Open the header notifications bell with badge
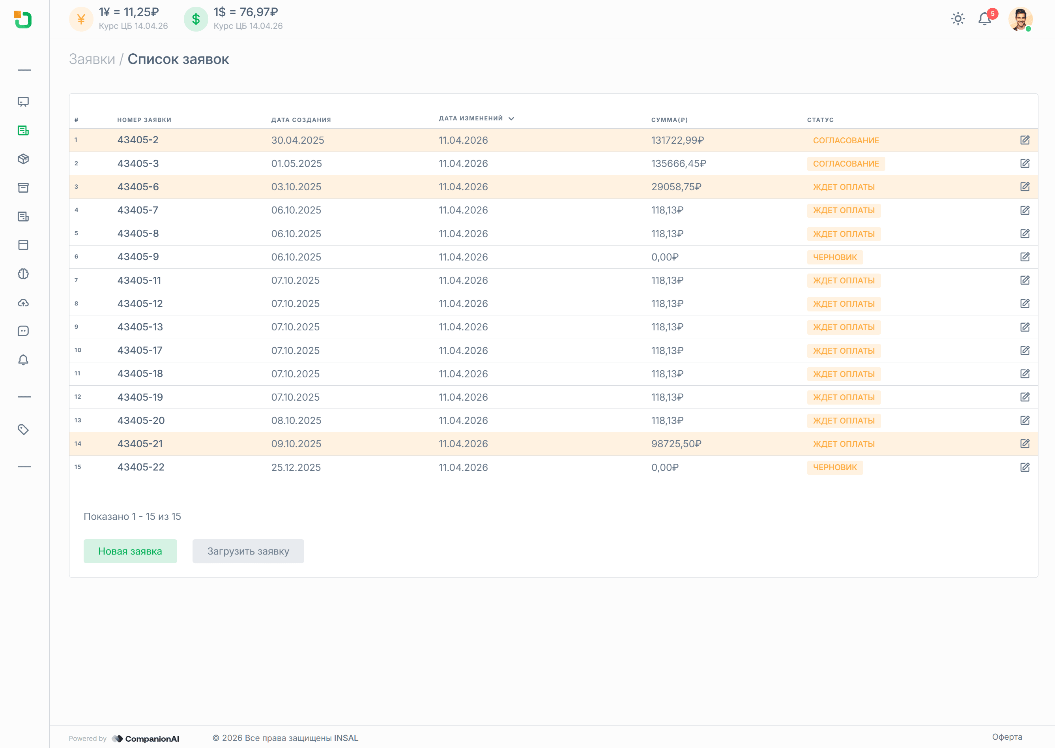Image resolution: width=1055 pixels, height=748 pixels. (x=985, y=19)
